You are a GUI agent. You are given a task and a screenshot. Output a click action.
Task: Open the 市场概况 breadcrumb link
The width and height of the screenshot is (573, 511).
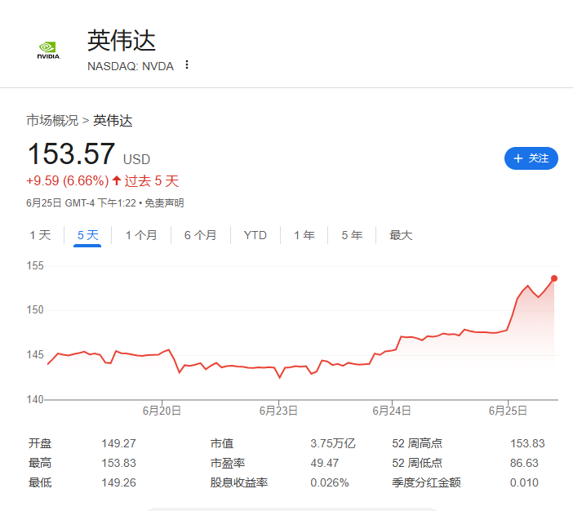pyautogui.click(x=52, y=120)
